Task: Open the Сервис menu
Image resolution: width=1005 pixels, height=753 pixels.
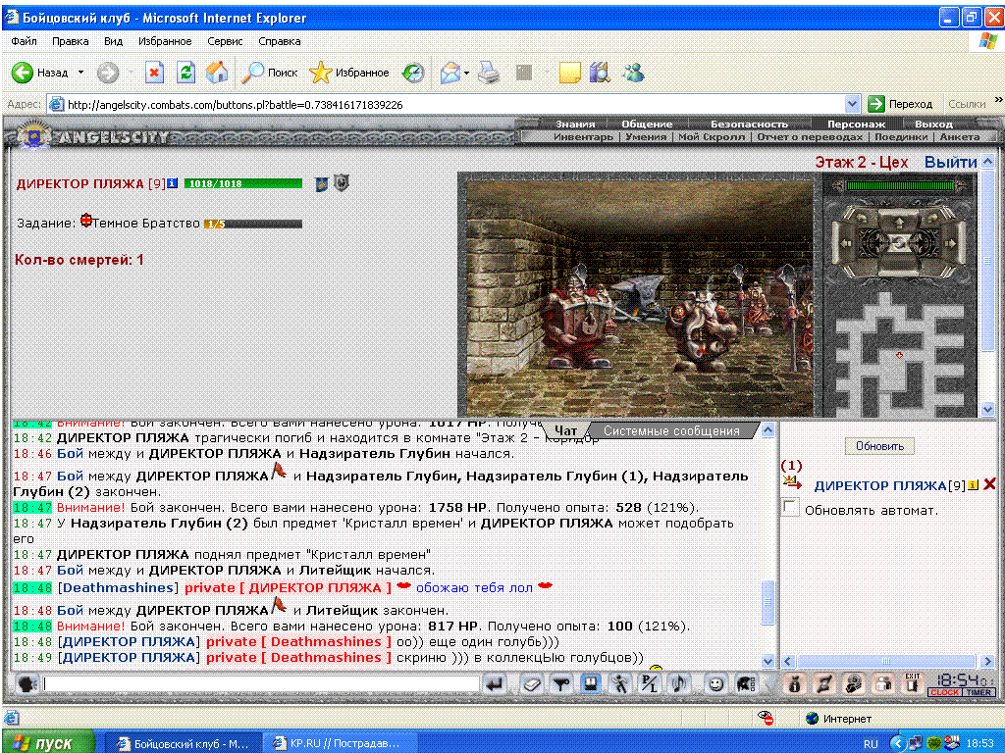Action: (225, 41)
